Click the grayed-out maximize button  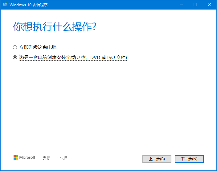point(195,5)
